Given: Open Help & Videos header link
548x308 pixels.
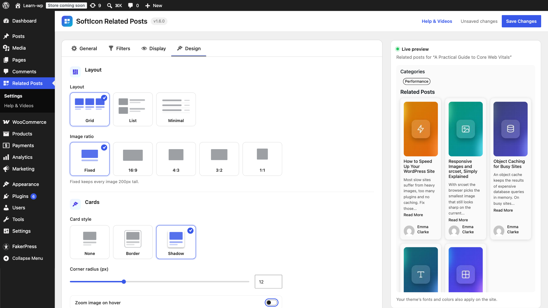Looking at the screenshot, I should point(437,21).
